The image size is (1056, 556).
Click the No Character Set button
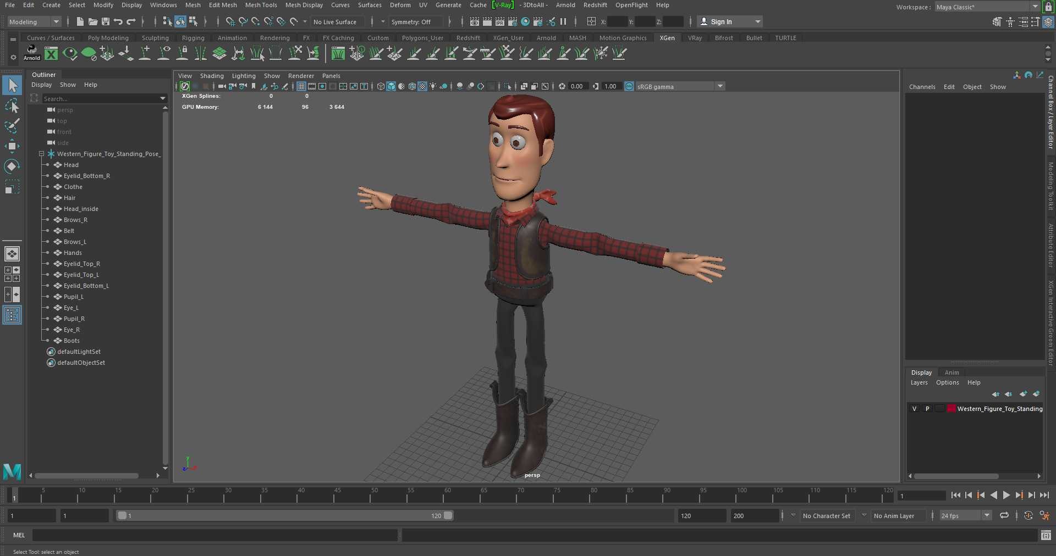pyautogui.click(x=826, y=516)
